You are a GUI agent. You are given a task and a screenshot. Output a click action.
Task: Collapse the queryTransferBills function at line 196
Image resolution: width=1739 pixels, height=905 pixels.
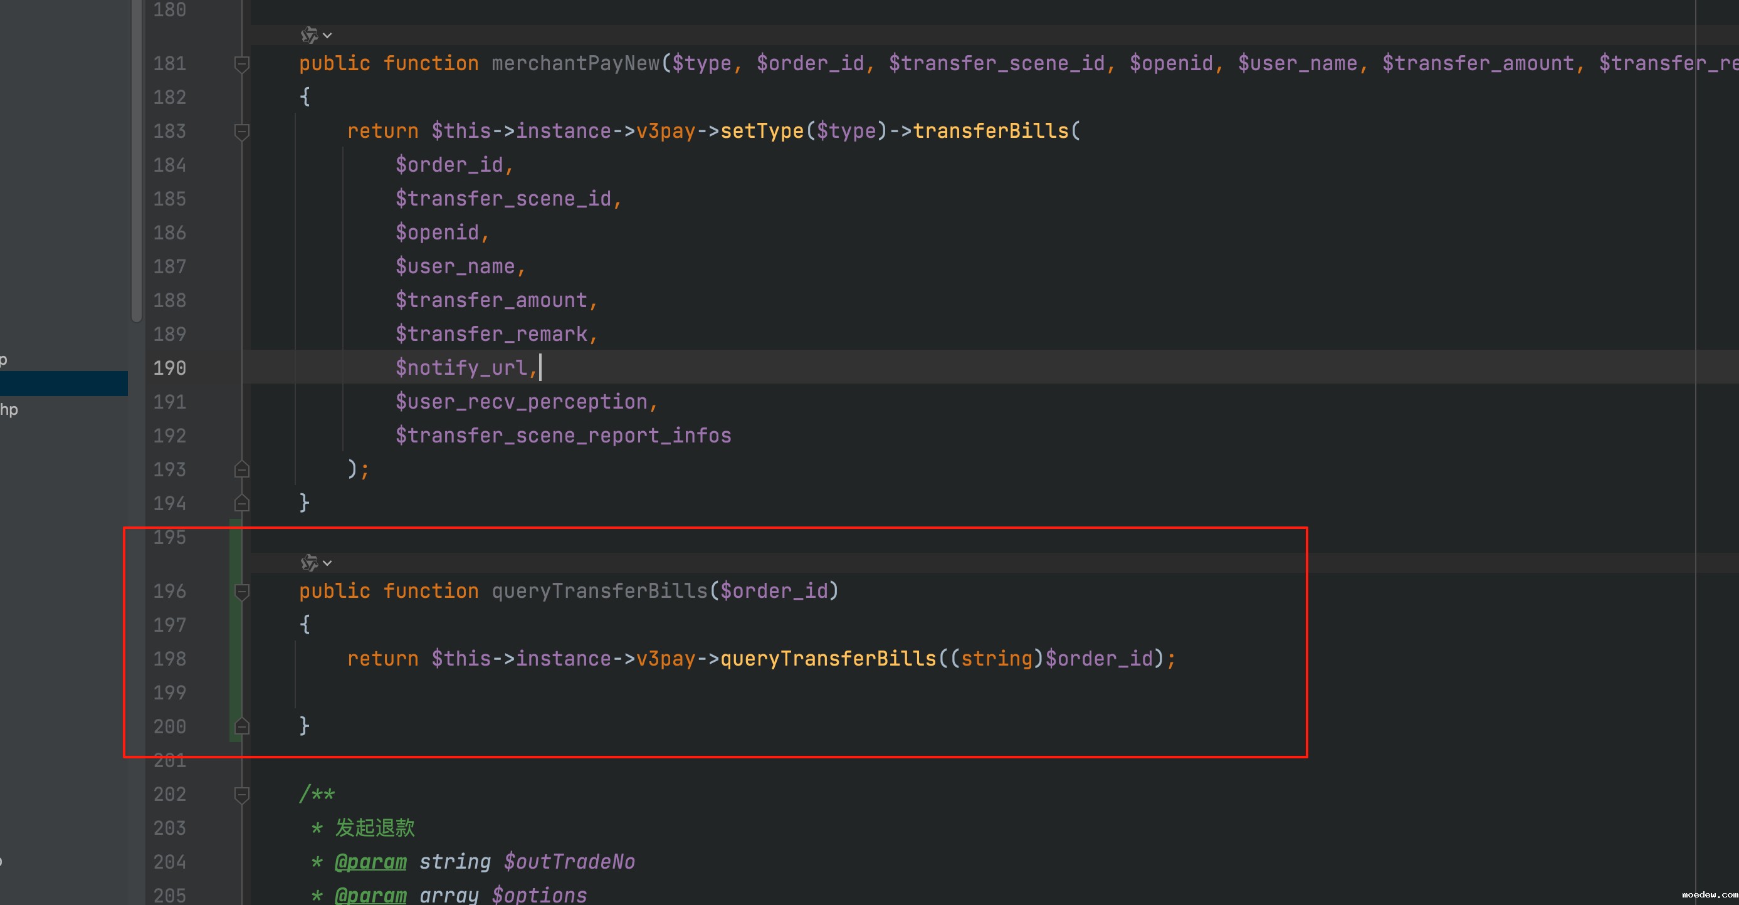[x=242, y=592]
